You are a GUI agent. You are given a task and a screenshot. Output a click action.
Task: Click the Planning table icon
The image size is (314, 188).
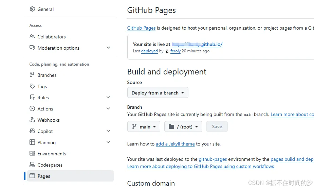(32, 142)
